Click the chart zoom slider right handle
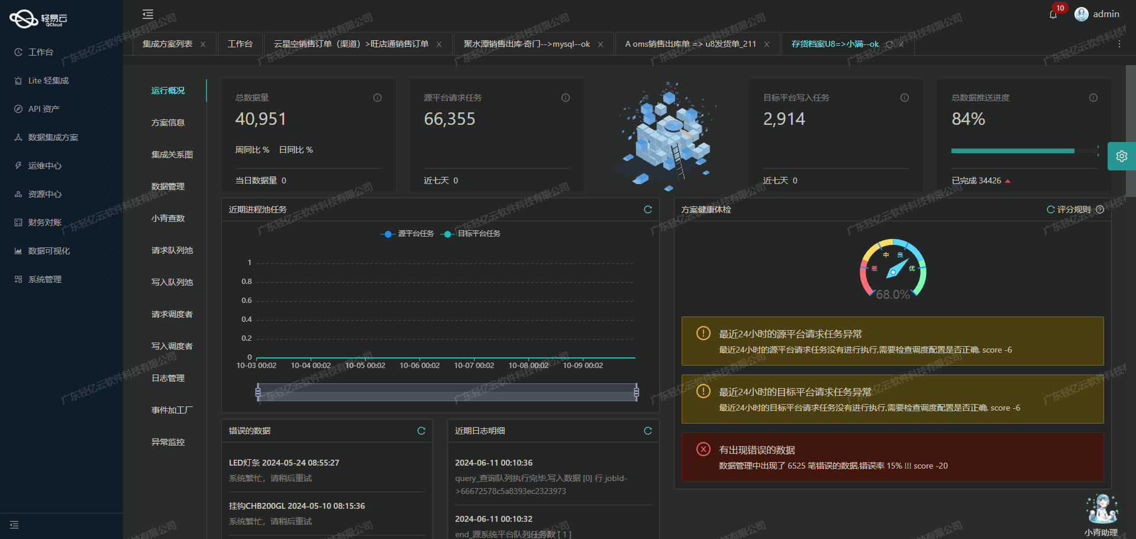The image size is (1136, 539). click(x=637, y=392)
